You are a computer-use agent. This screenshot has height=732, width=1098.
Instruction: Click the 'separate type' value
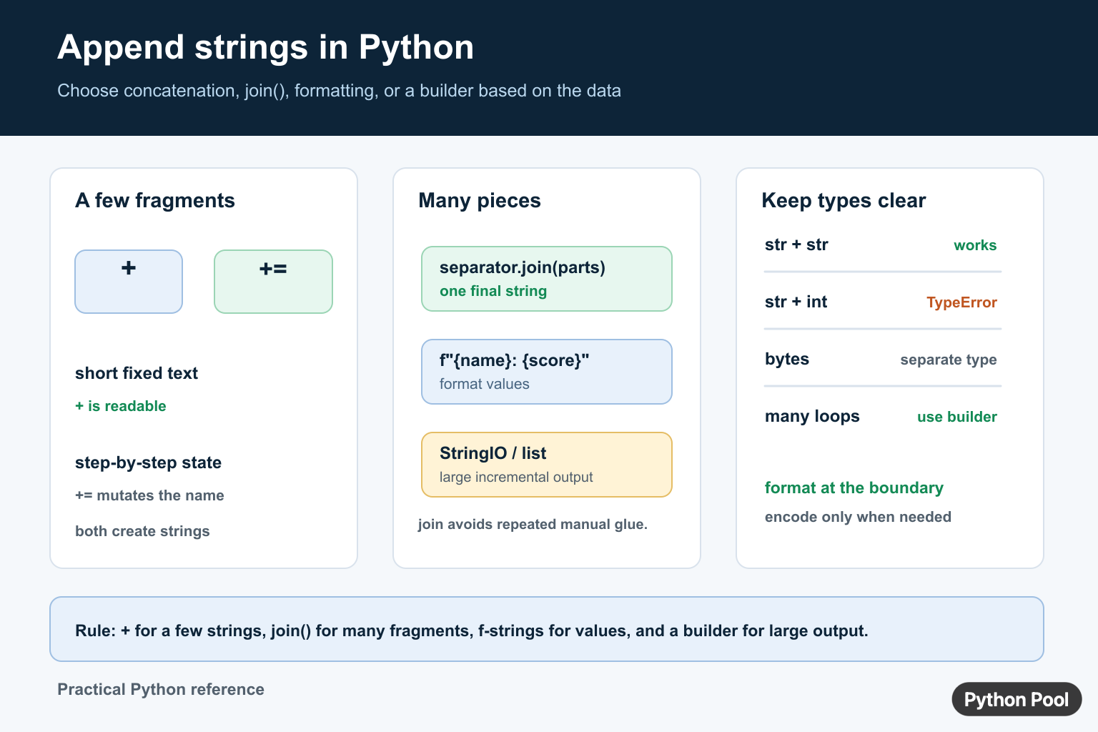949,360
